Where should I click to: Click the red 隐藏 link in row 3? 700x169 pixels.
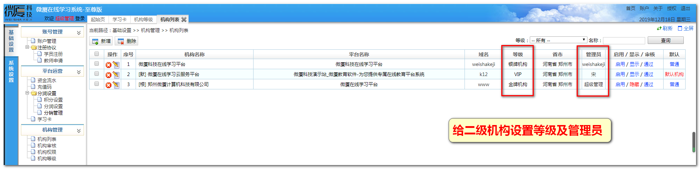click(x=634, y=84)
